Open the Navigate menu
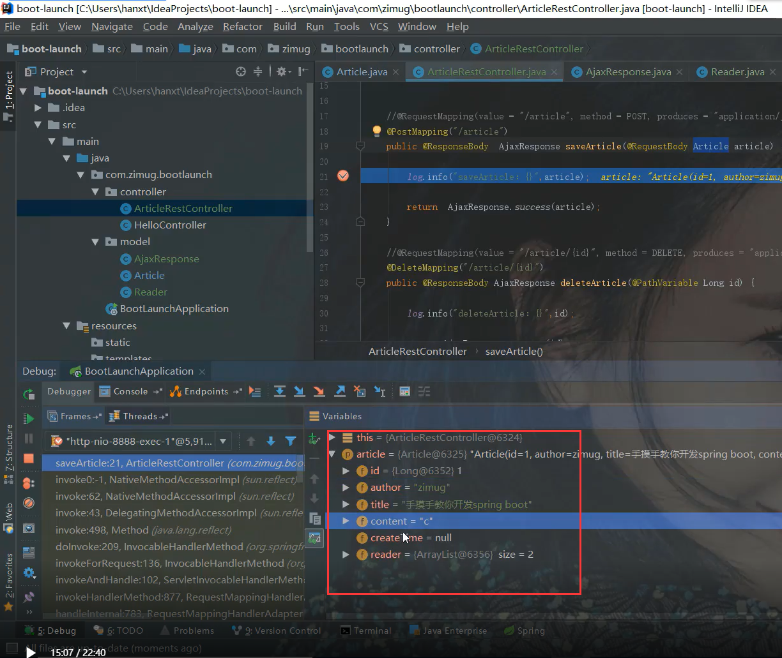 click(x=112, y=26)
